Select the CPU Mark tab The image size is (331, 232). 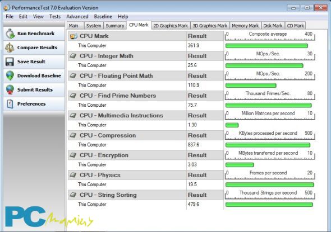pos(139,25)
